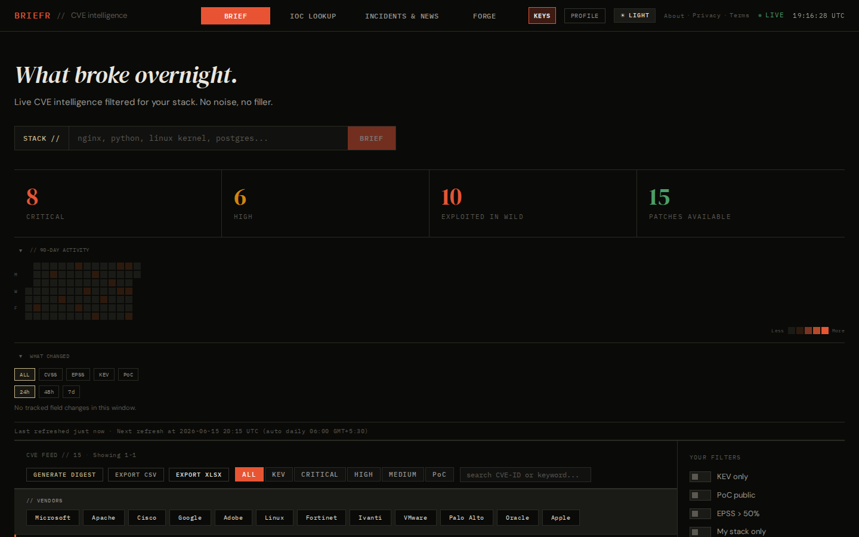Viewport: 859px width, 537px height.
Task: Open the IOC LOOKUP tab
Action: [x=313, y=16]
